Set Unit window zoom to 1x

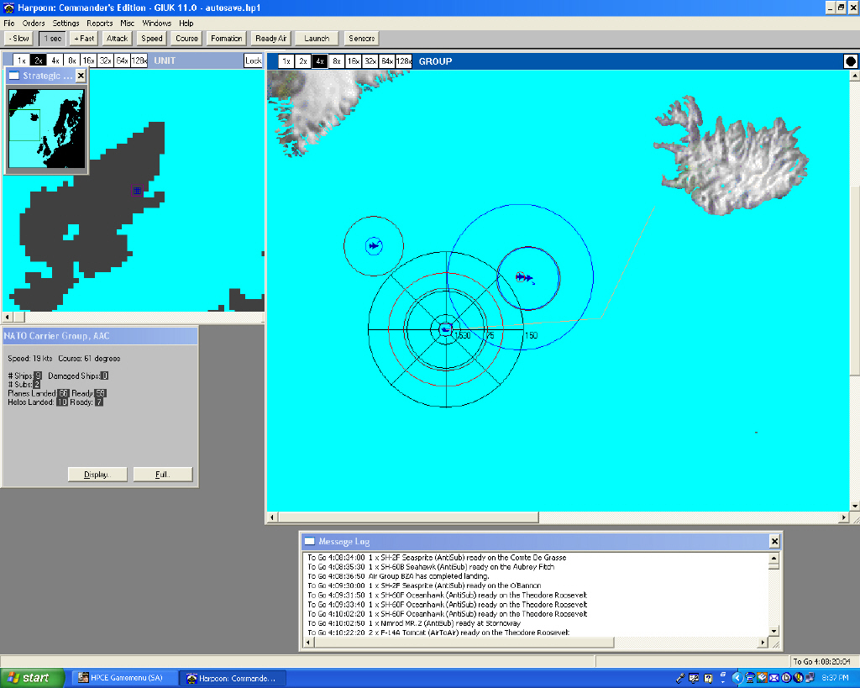click(22, 60)
